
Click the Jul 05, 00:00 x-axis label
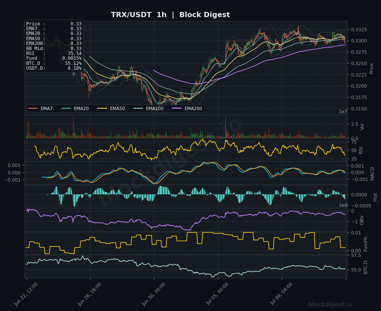click(217, 294)
